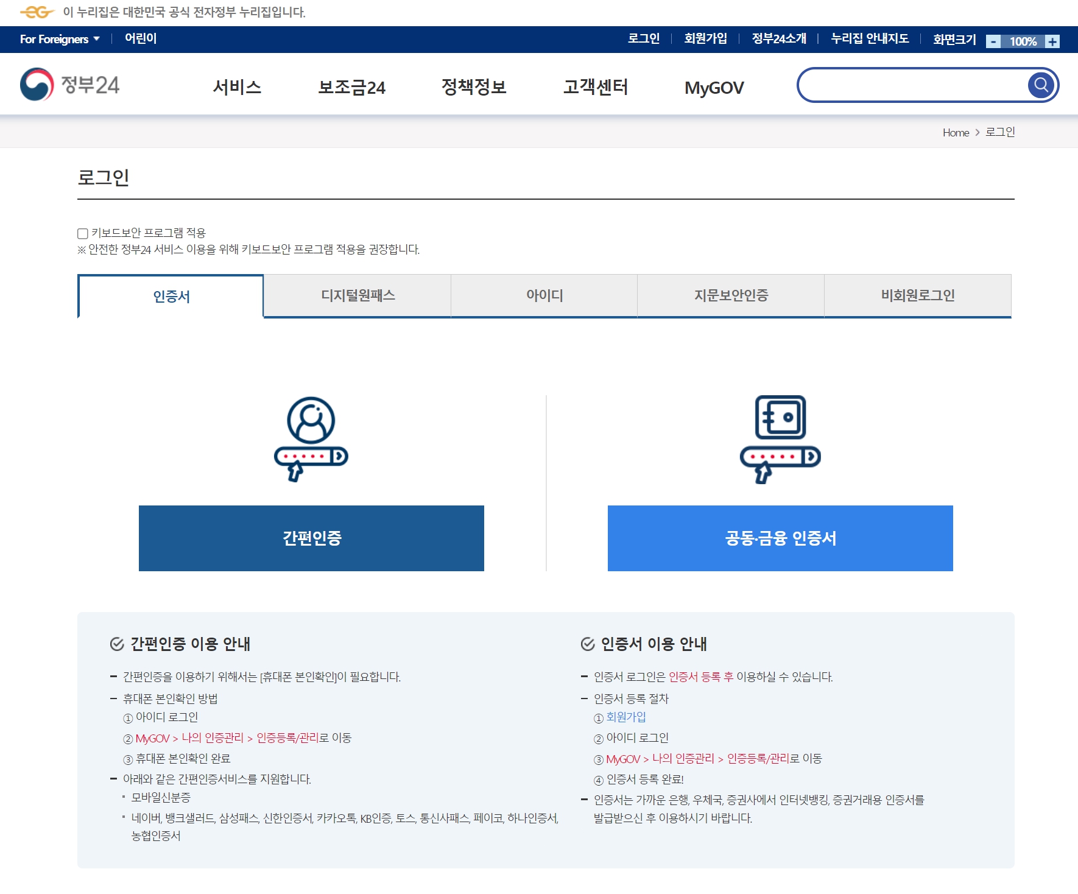Open the 보조금24 menu
Screen dimensions: 1078x894
pos(351,87)
